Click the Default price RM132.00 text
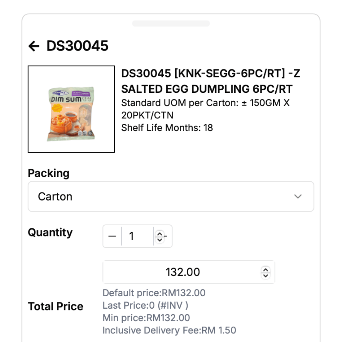This screenshot has width=342, height=342. (154, 293)
